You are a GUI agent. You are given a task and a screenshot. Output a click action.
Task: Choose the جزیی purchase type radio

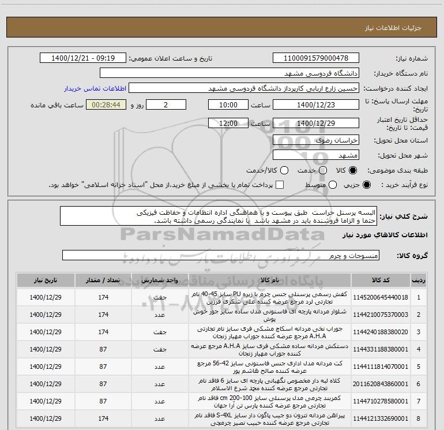click(x=366, y=185)
